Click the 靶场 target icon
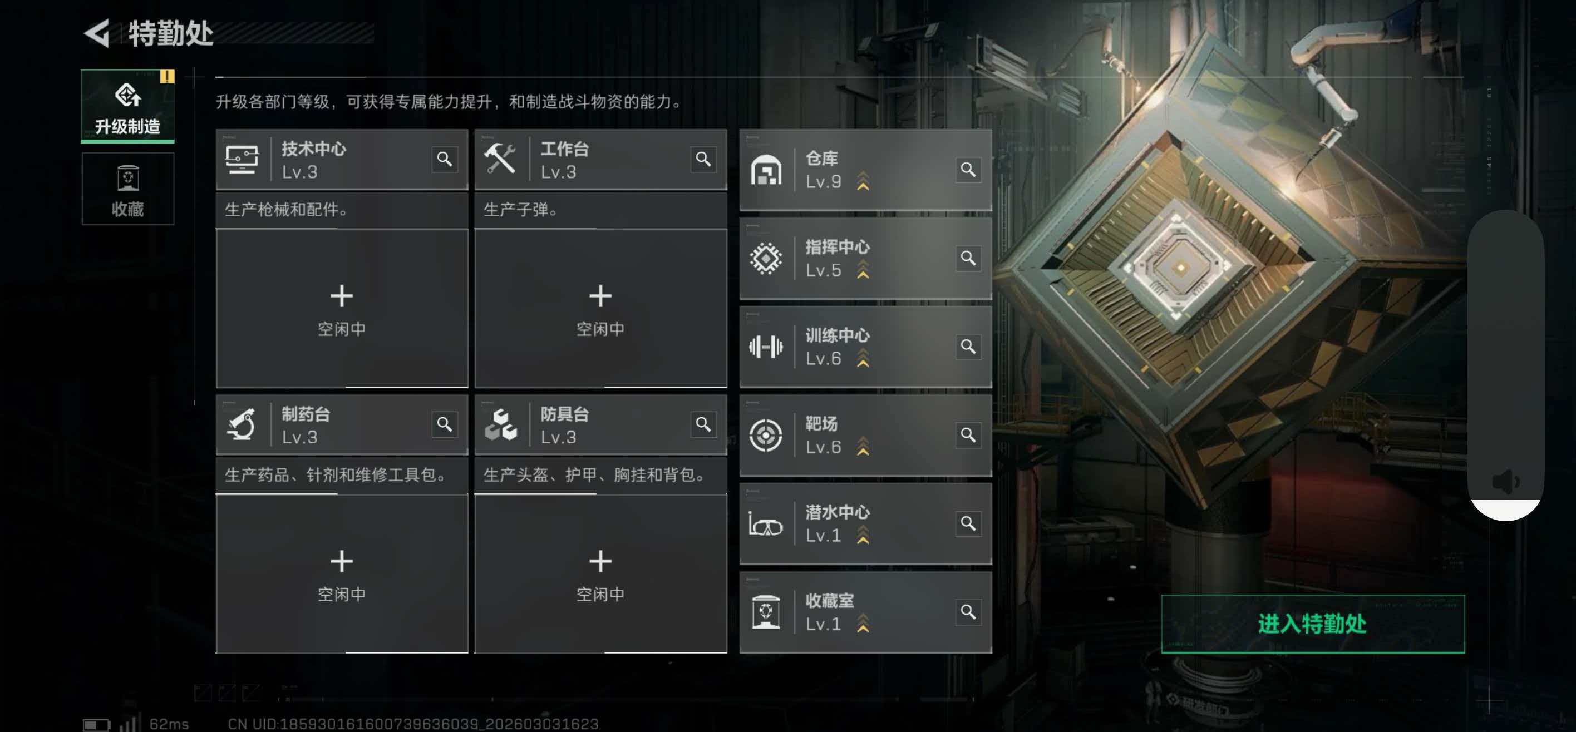The width and height of the screenshot is (1576, 732). pos(765,436)
